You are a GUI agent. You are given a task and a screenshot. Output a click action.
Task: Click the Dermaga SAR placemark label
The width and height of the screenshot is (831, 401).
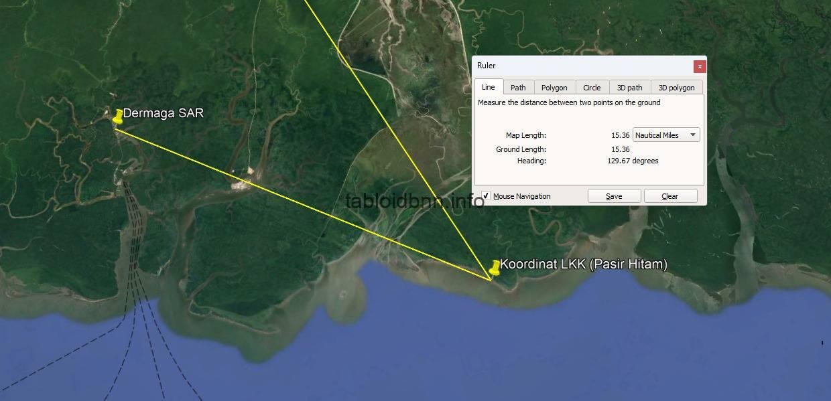[x=164, y=113]
